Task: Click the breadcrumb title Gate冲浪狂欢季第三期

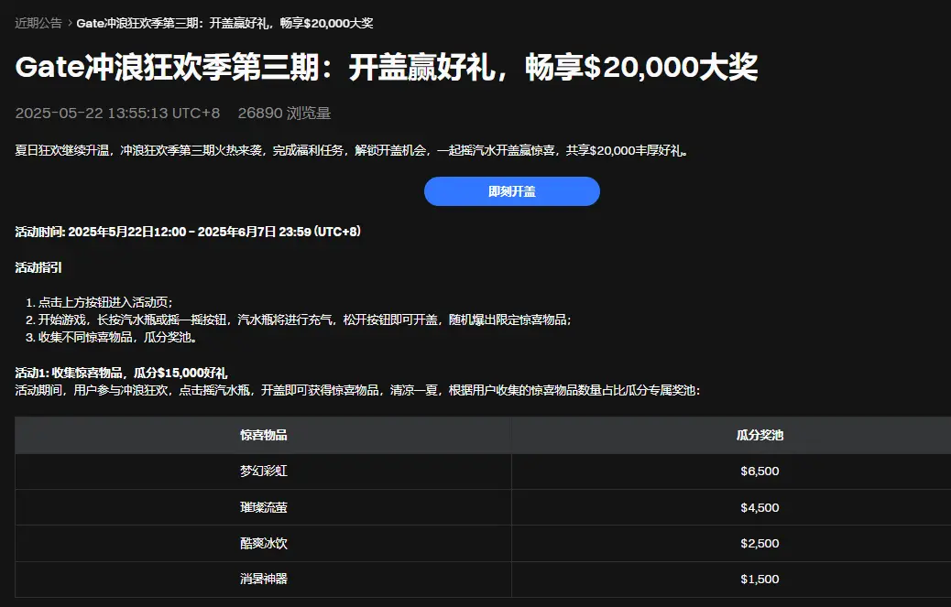Action: [224, 23]
